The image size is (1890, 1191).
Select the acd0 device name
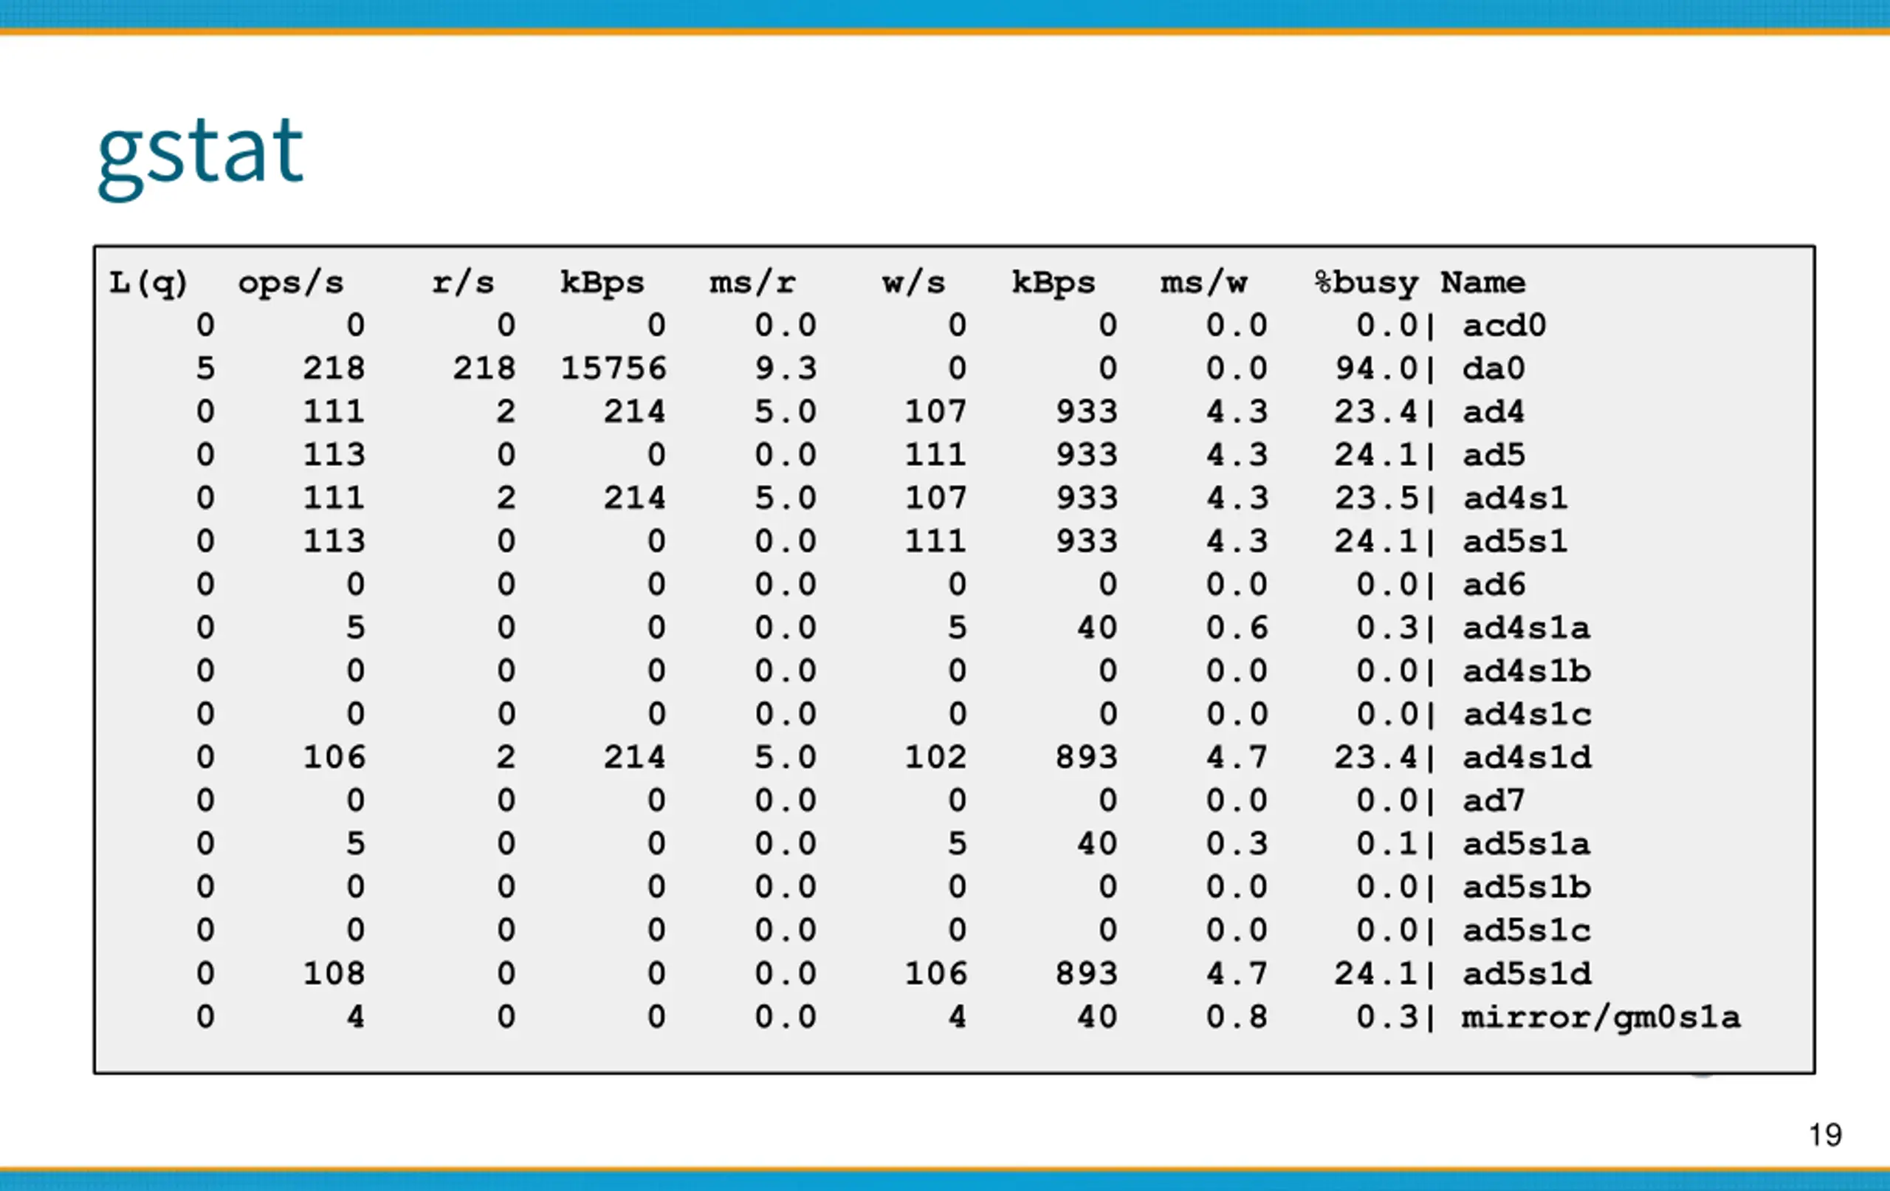1504,326
